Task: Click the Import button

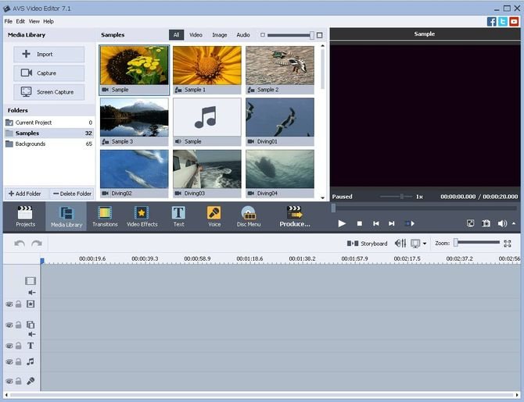Action: tap(48, 54)
